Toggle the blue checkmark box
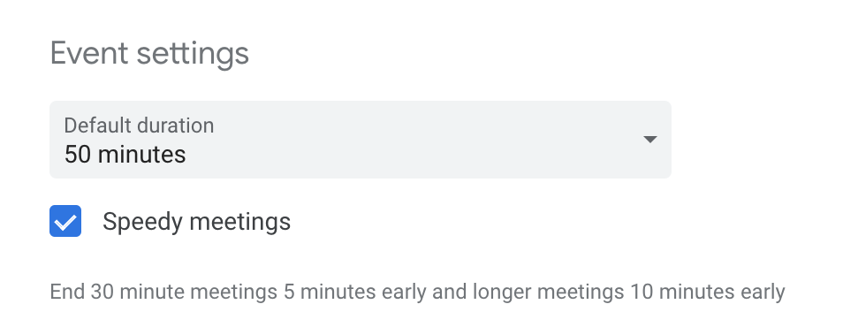This screenshot has width=843, height=327. click(x=65, y=221)
